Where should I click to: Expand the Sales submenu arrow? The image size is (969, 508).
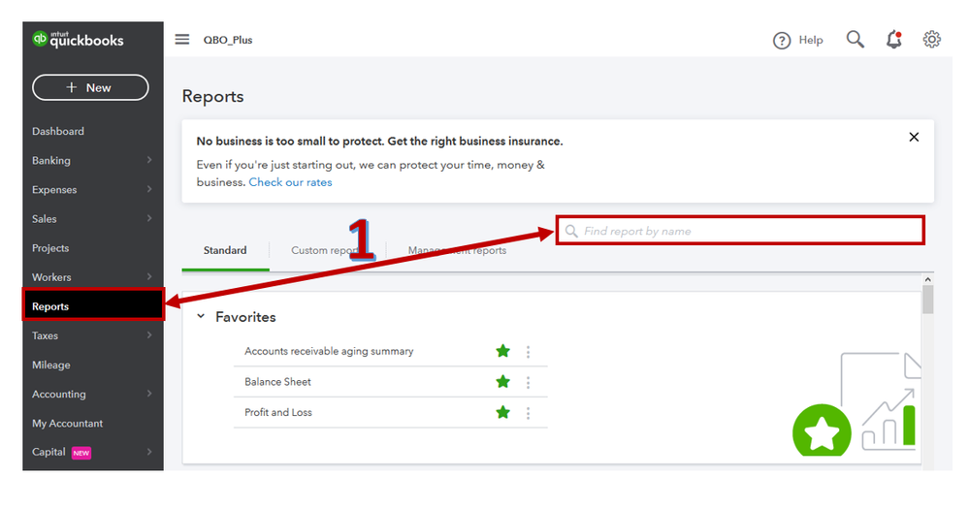click(149, 219)
